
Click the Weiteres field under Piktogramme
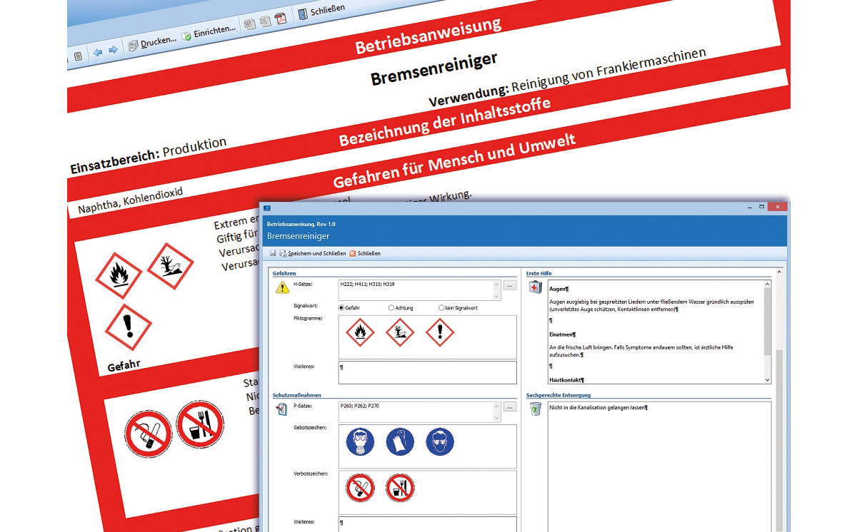coord(427,373)
